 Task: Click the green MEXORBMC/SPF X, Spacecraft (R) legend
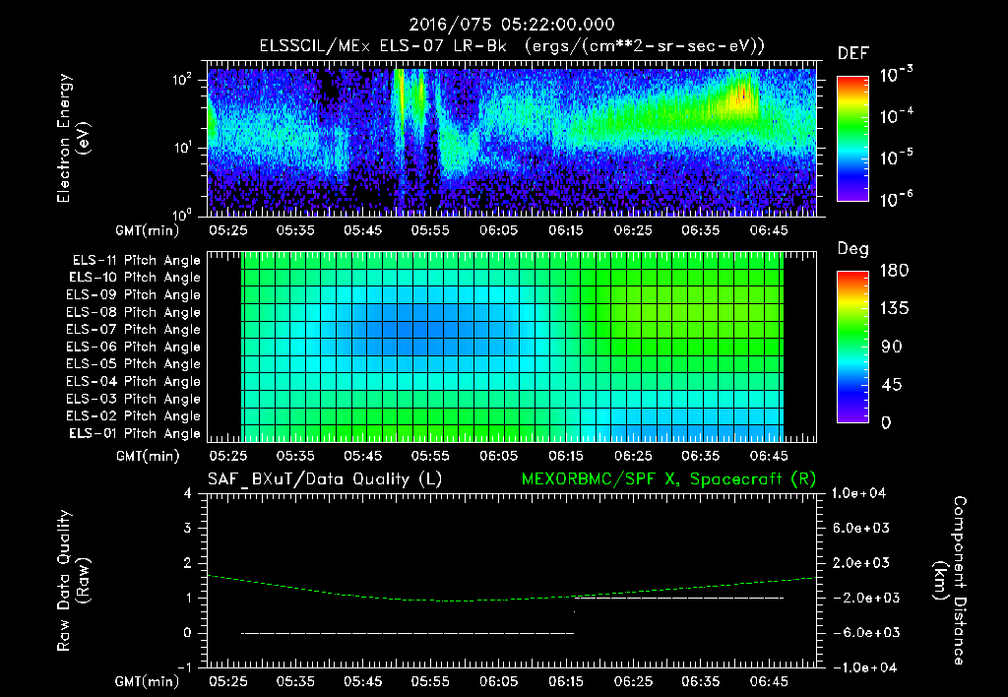pos(668,479)
